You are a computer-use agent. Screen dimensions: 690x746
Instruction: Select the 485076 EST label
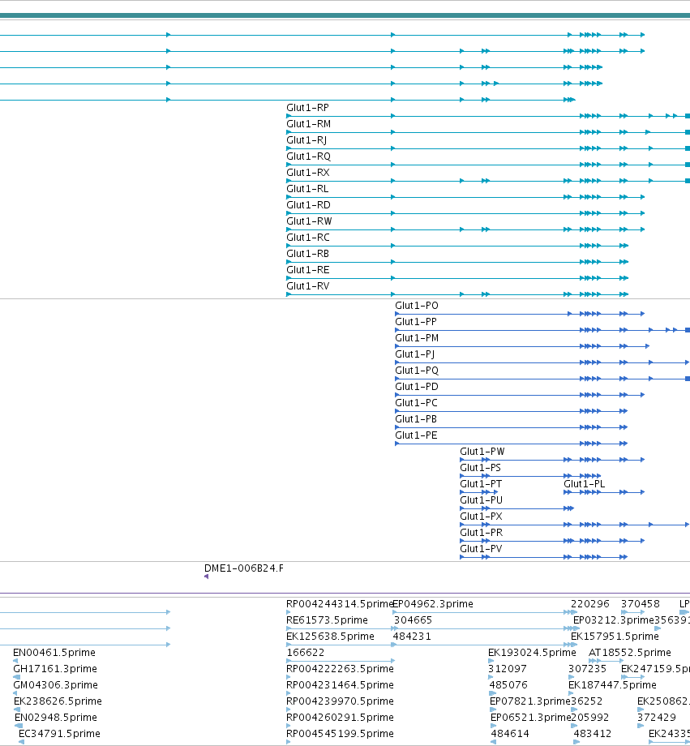click(x=508, y=685)
